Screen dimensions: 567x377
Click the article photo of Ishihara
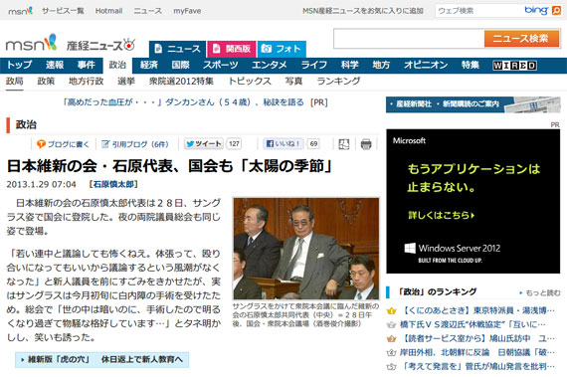click(x=306, y=249)
